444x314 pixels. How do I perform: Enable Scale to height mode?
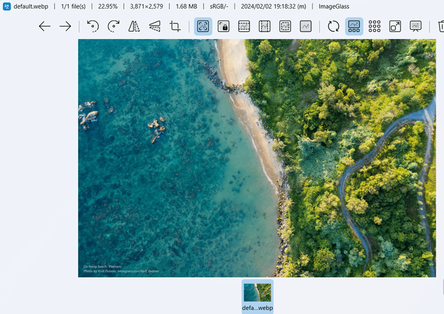click(265, 26)
